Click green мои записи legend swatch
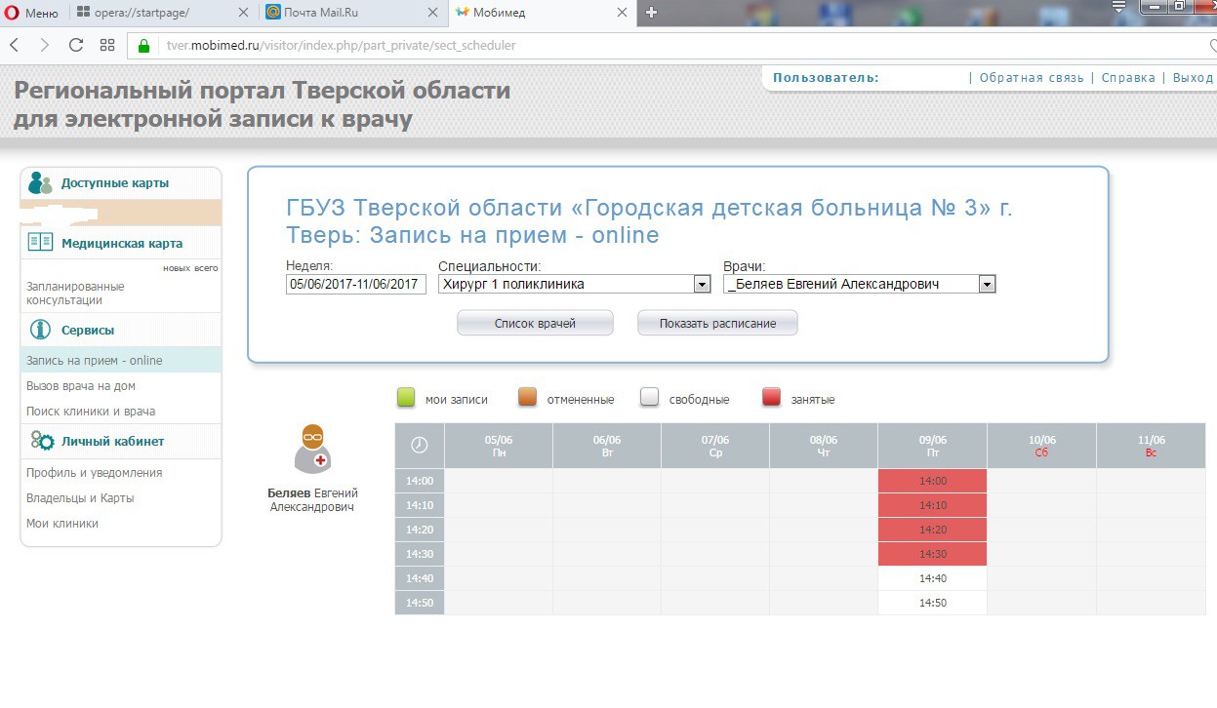 coord(407,398)
